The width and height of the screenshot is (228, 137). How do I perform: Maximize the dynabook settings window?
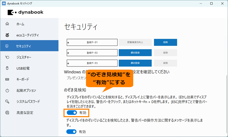pyautogui.click(x=211, y=4)
